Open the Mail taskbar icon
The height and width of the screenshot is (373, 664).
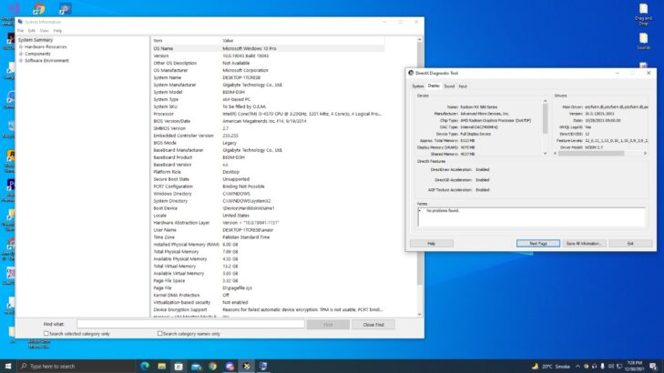196,367
